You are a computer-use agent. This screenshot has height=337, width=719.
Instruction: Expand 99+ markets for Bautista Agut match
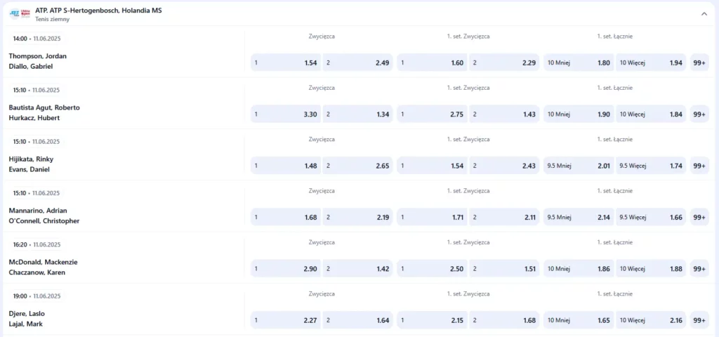click(x=699, y=114)
